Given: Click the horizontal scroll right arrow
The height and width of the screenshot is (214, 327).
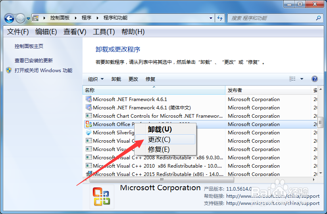Looking at the screenshot, I should tap(314, 180).
